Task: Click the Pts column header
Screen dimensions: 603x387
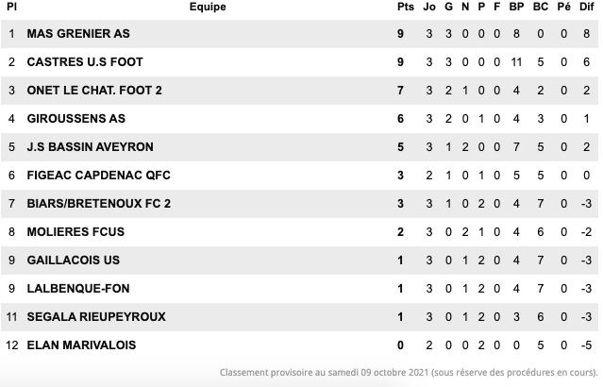Action: coord(406,8)
